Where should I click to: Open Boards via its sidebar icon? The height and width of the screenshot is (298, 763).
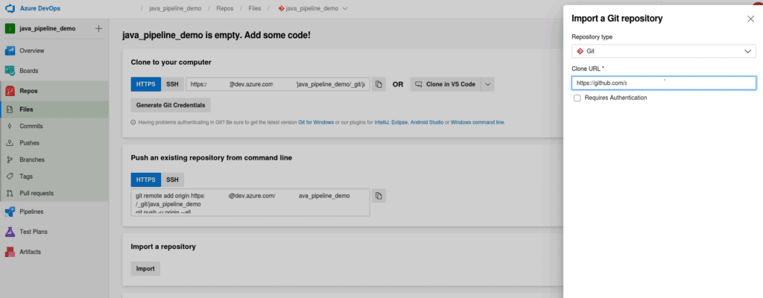pyautogui.click(x=10, y=71)
